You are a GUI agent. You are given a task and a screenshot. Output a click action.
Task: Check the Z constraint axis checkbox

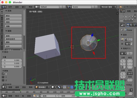click(x=3, y=80)
